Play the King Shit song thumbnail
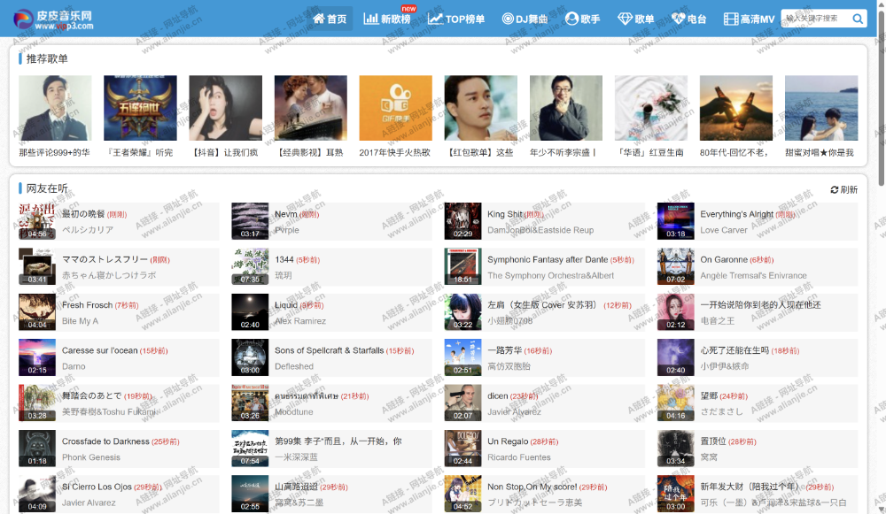Screen dimensions: 886x514 [x=462, y=220]
